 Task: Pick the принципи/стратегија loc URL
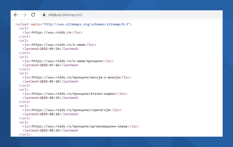[x=71, y=110]
